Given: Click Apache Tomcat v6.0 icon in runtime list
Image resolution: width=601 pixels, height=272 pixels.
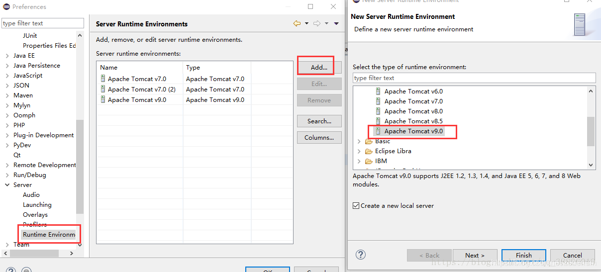Looking at the screenshot, I should 378,91.
